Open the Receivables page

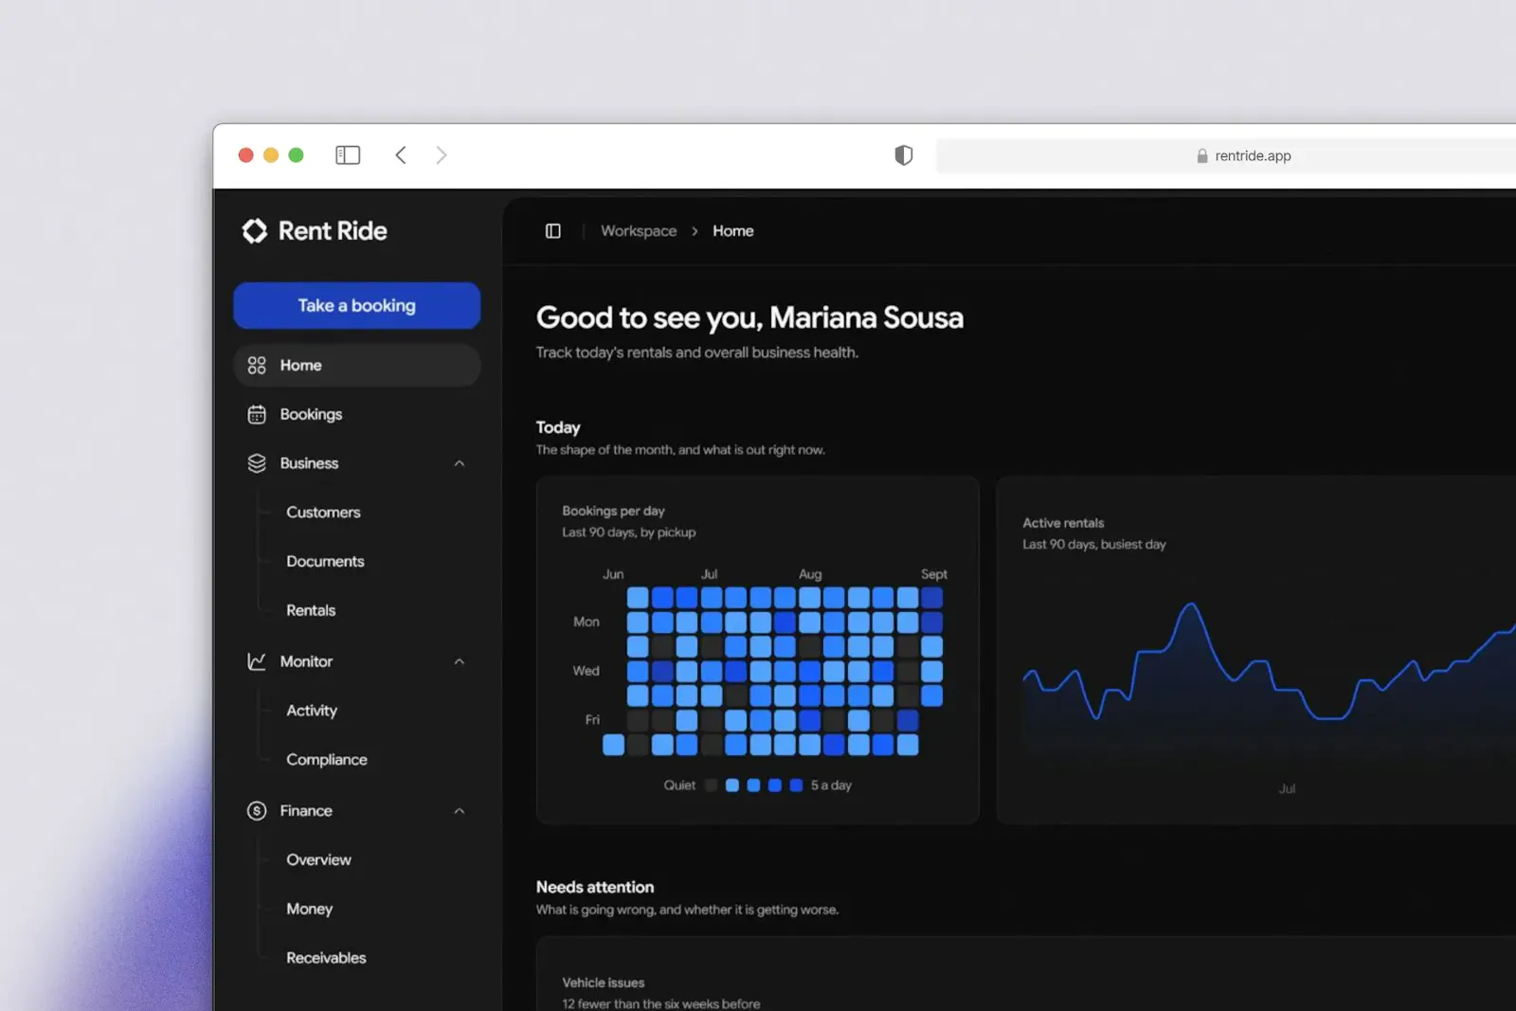(326, 958)
